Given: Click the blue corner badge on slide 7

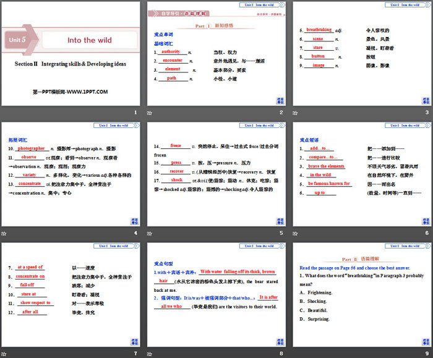Looking at the screenshot, I should 134,340.
